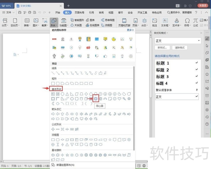211x169 pixels.
Task: Select the donut (同心圆) shape
Action: [96, 99]
